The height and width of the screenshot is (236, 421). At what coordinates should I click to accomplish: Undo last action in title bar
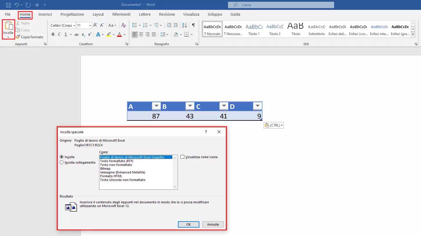click(x=17, y=5)
